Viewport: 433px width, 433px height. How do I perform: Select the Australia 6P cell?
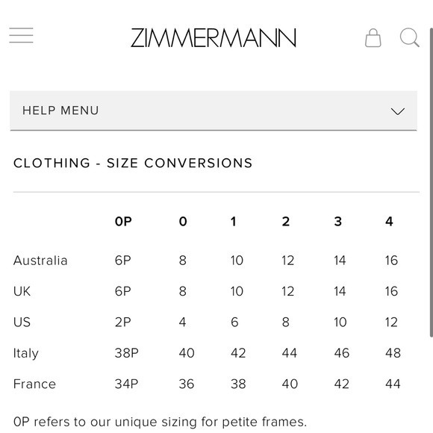coord(122,261)
